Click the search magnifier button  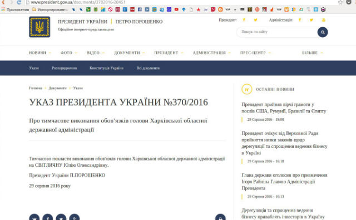coord(323,32)
